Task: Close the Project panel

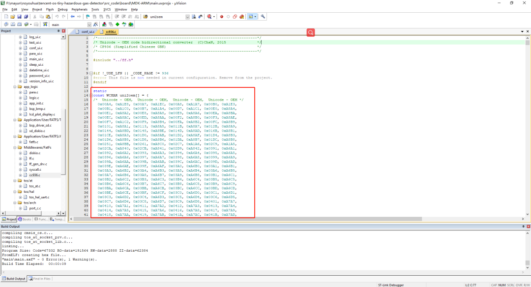Action: (x=63, y=31)
